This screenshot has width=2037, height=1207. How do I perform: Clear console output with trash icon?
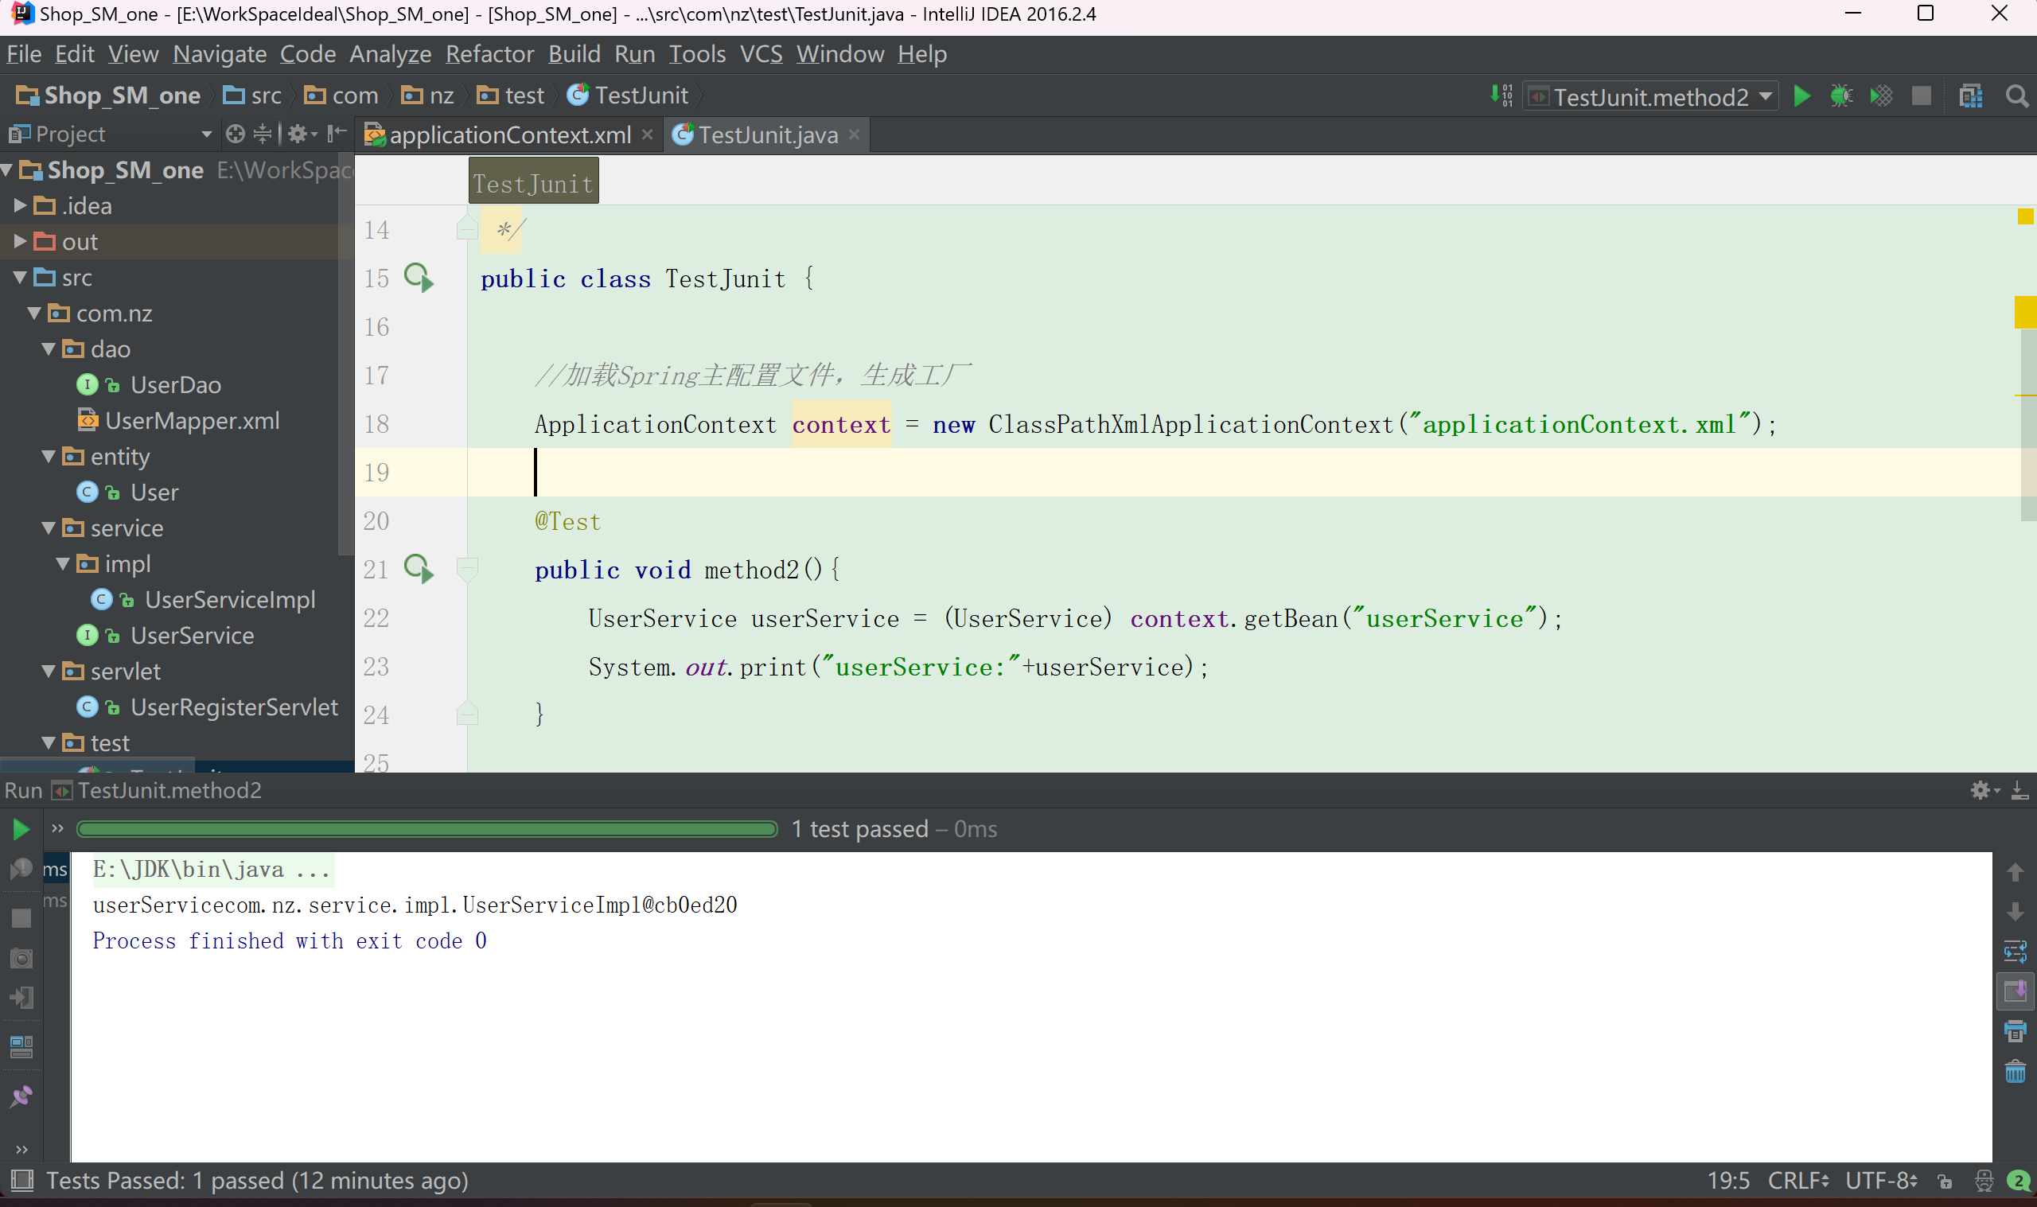click(2015, 1072)
